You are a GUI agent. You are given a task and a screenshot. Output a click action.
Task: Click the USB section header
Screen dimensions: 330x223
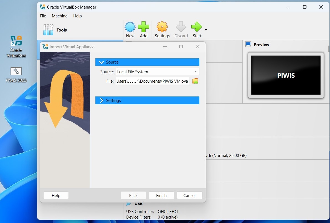pyautogui.click(x=138, y=204)
